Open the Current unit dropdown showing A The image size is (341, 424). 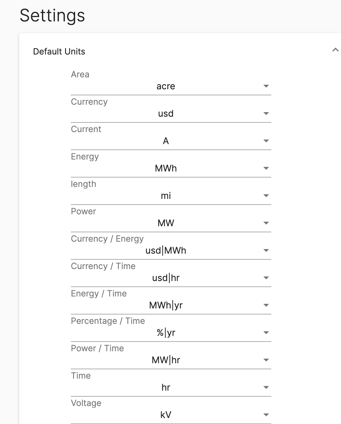pyautogui.click(x=171, y=141)
